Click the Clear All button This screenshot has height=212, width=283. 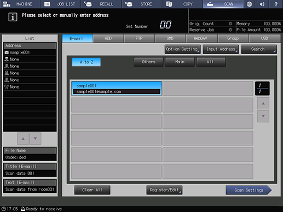coord(92,190)
